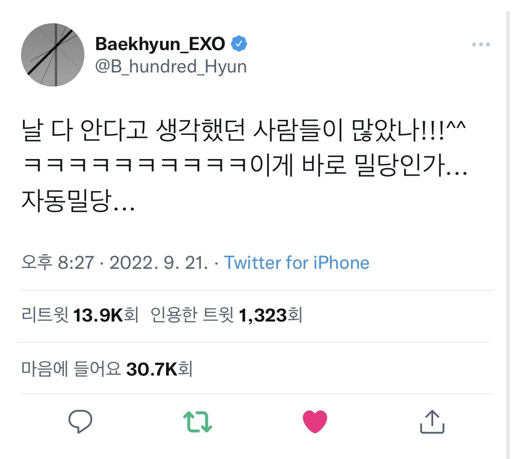Screen dimensions: 514x459
Task: Click the first line starting 날 다 안다고
Action: point(243,130)
